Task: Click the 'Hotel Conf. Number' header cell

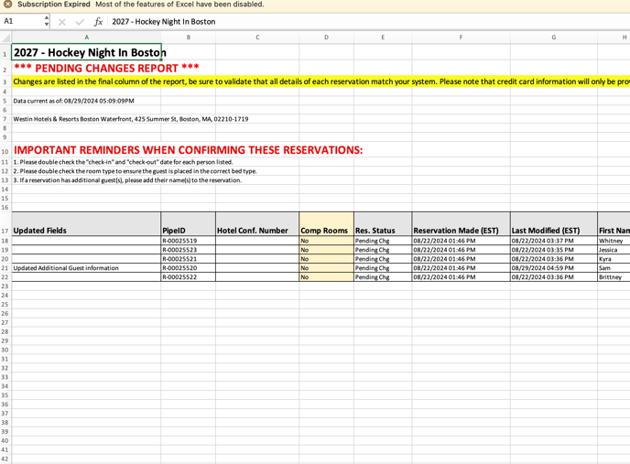Action: [257, 224]
